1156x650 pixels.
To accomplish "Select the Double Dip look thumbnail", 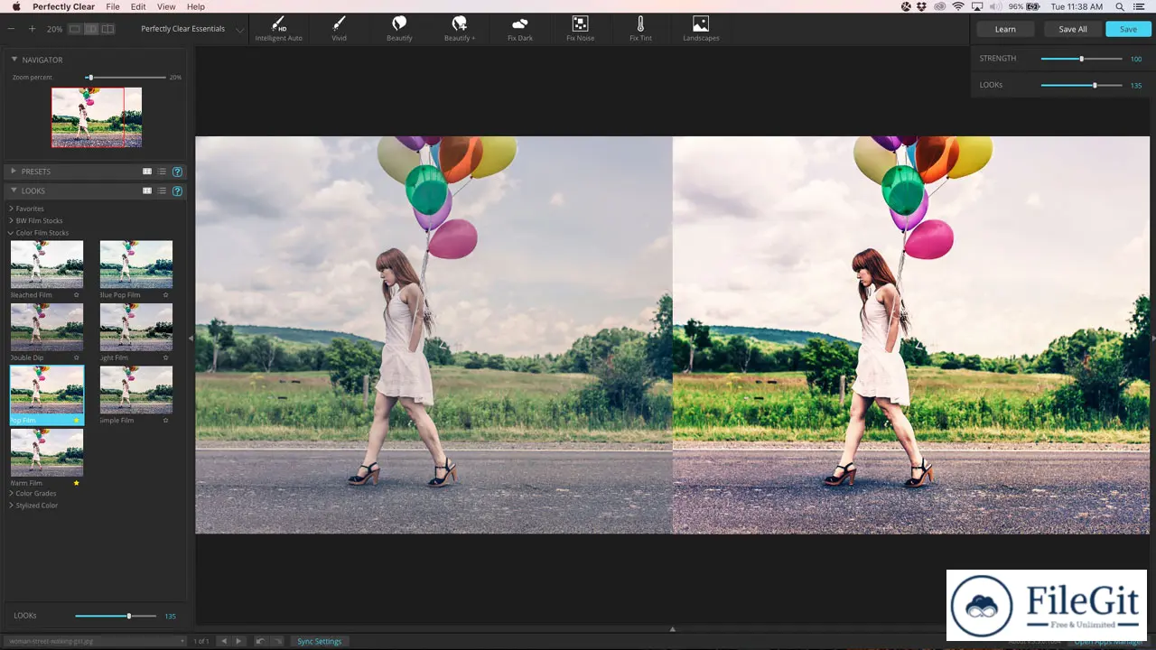I will 47,327.
